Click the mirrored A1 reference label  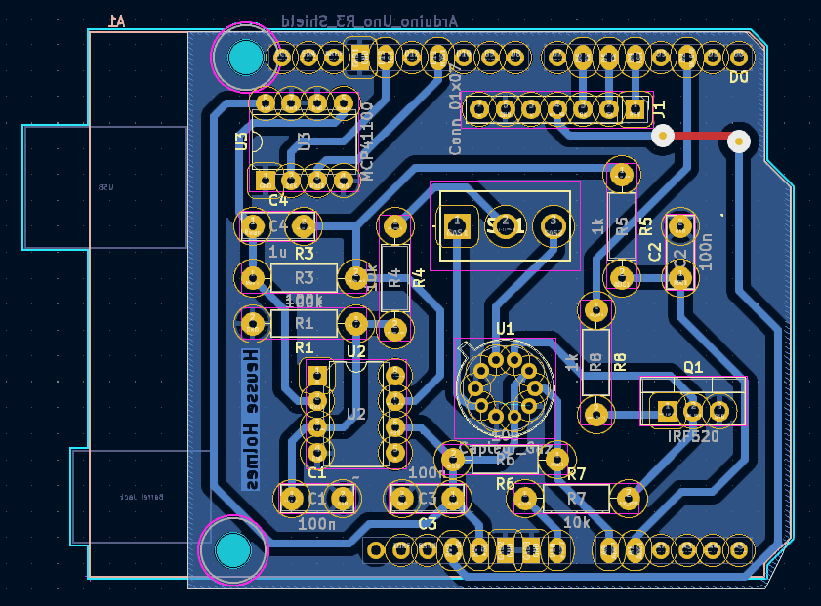point(117,20)
